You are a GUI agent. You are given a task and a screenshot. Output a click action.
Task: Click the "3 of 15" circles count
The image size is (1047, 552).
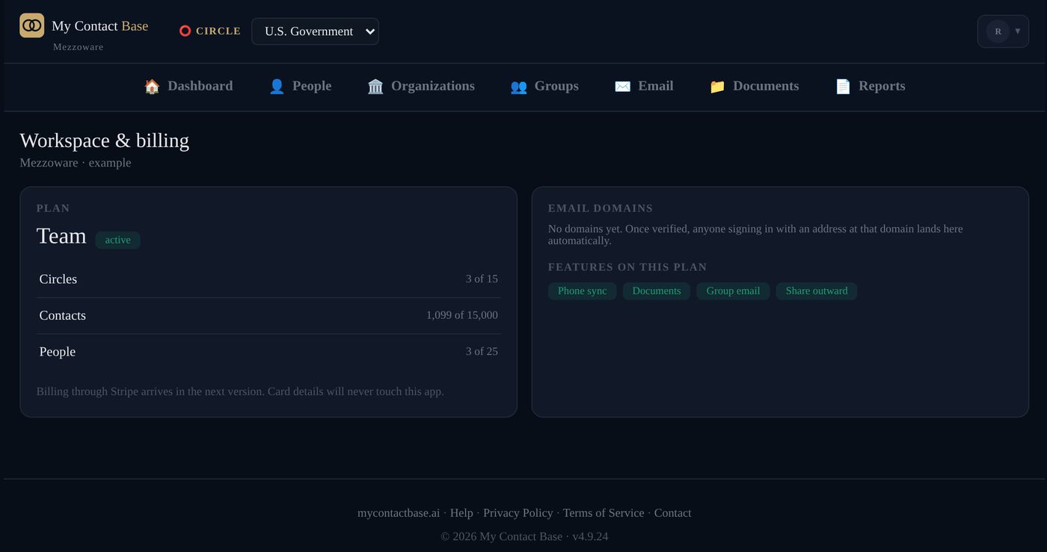tap(482, 279)
